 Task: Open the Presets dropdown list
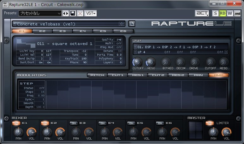point(40,13)
